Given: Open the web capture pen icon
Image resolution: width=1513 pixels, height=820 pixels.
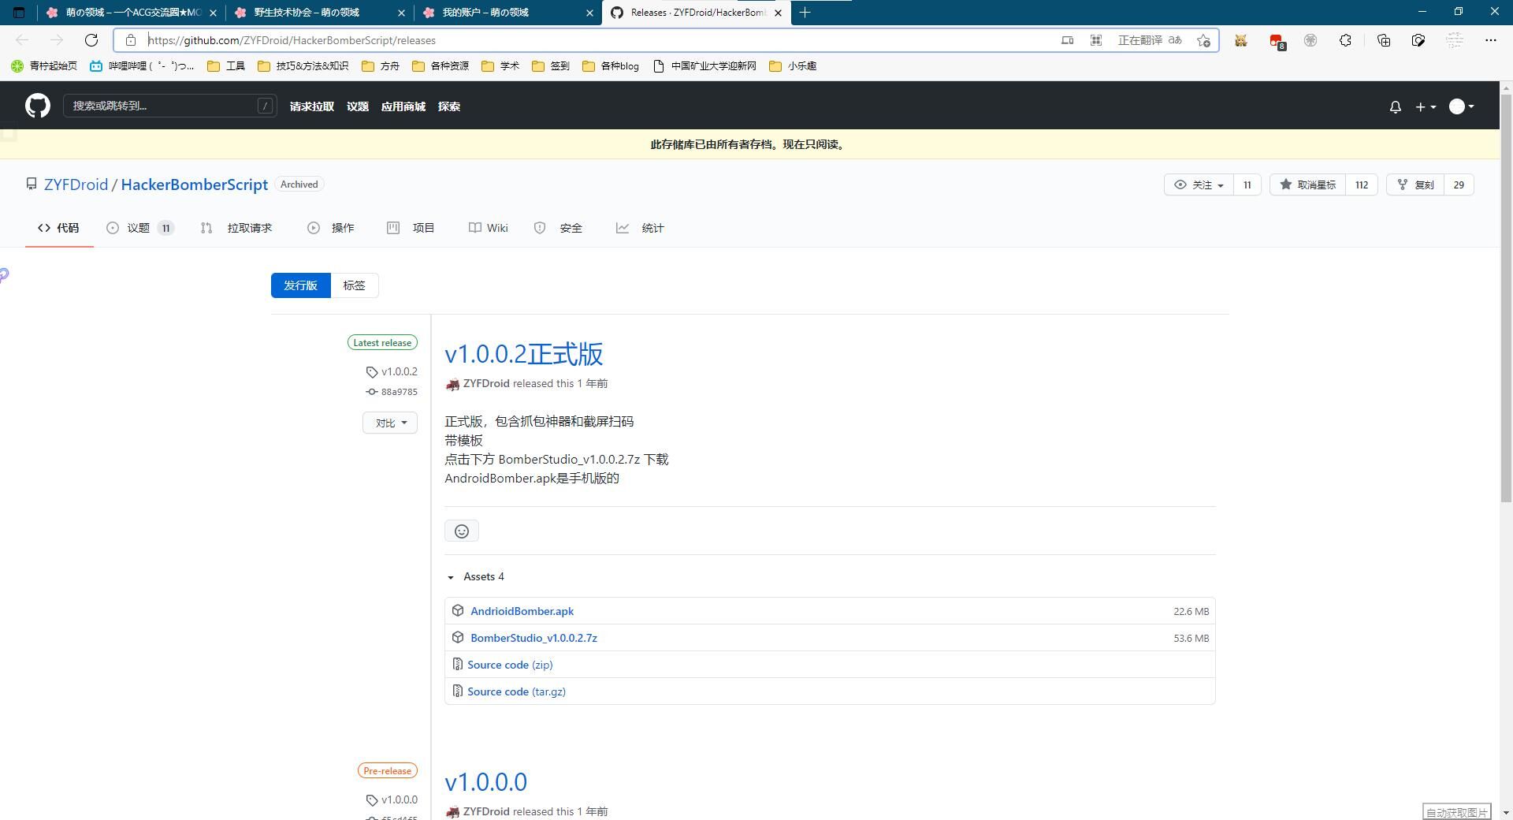Looking at the screenshot, I should (1418, 40).
